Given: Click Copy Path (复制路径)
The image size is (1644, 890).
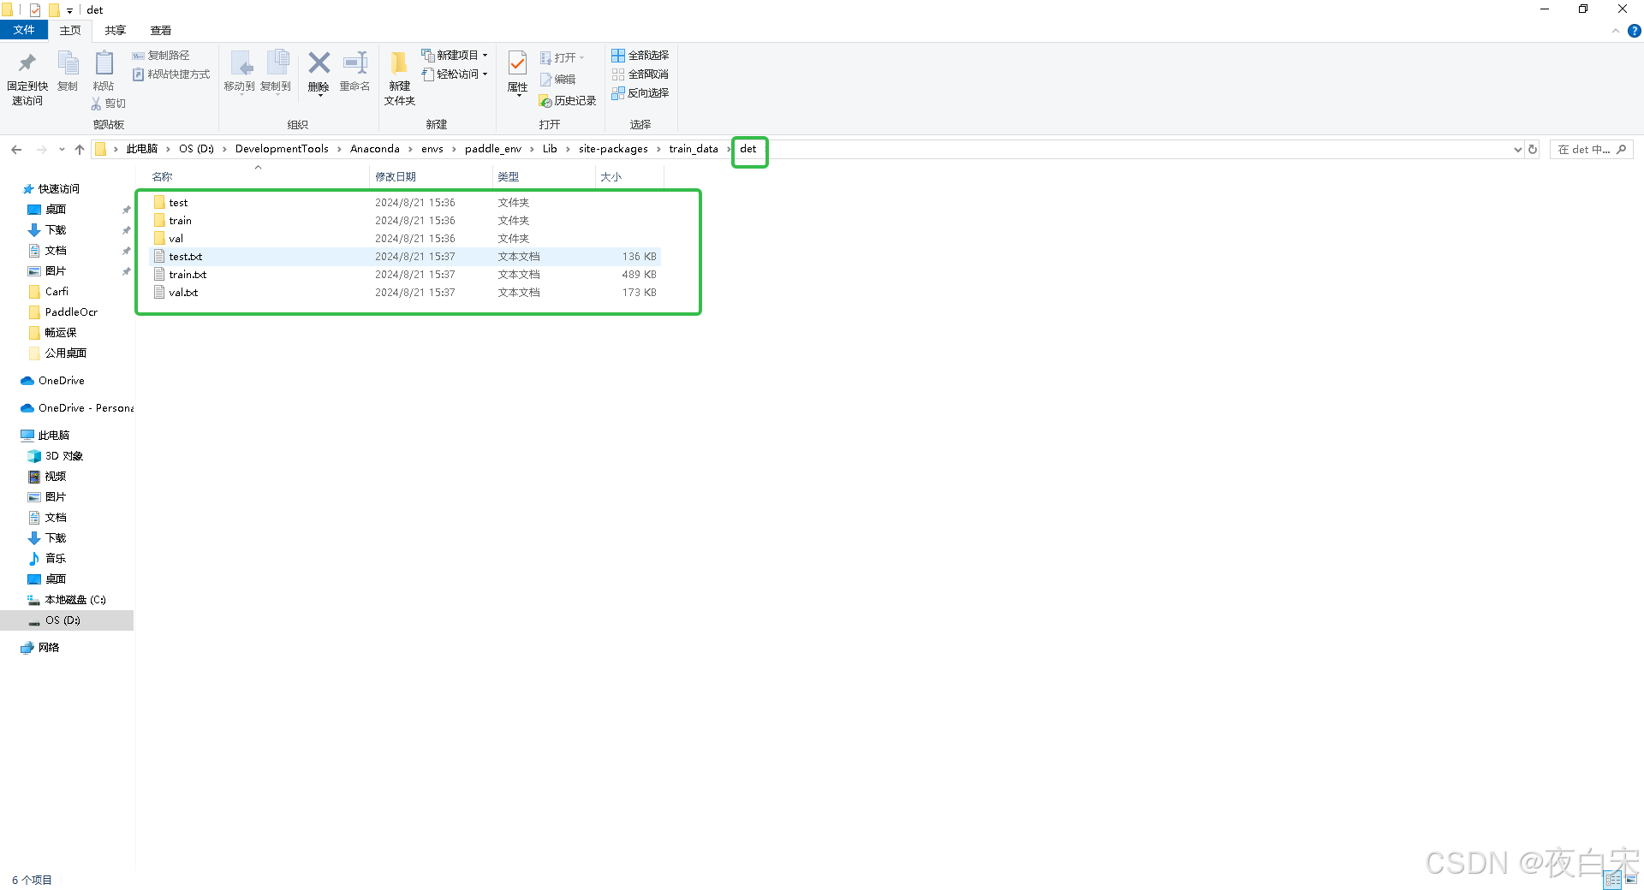Looking at the screenshot, I should [161, 56].
